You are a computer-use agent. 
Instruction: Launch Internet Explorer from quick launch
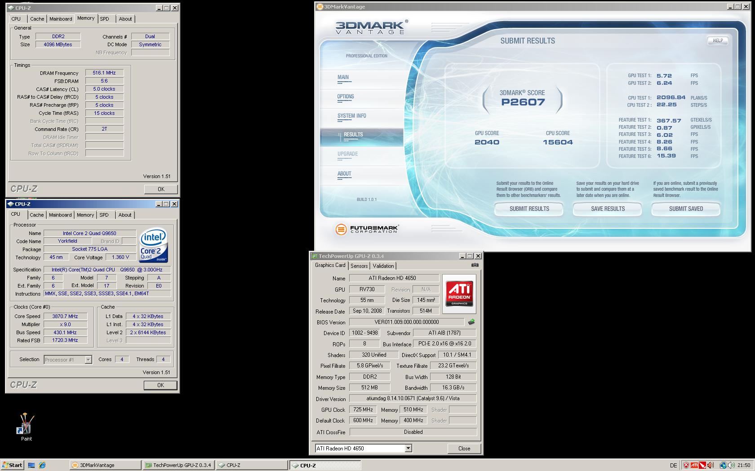pos(42,465)
